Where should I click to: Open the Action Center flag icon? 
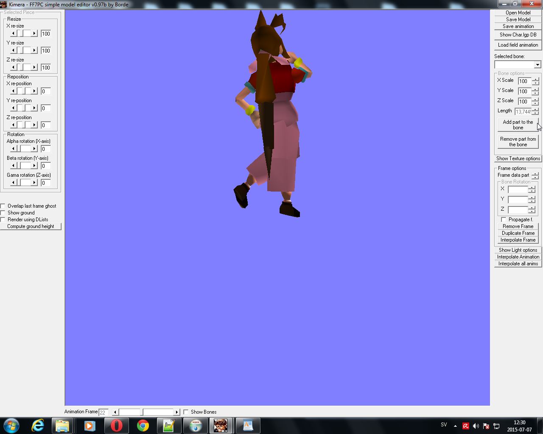pyautogui.click(x=486, y=426)
